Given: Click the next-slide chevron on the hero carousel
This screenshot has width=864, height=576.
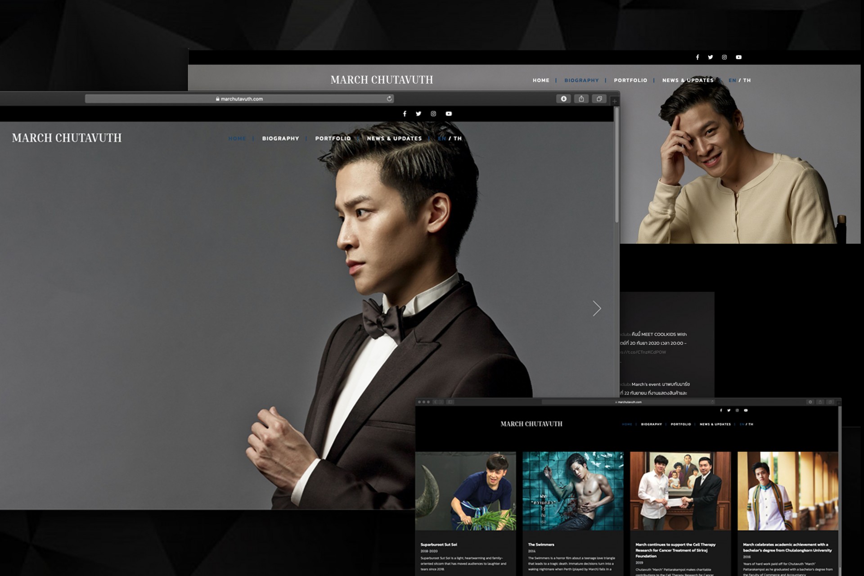Looking at the screenshot, I should coord(597,309).
